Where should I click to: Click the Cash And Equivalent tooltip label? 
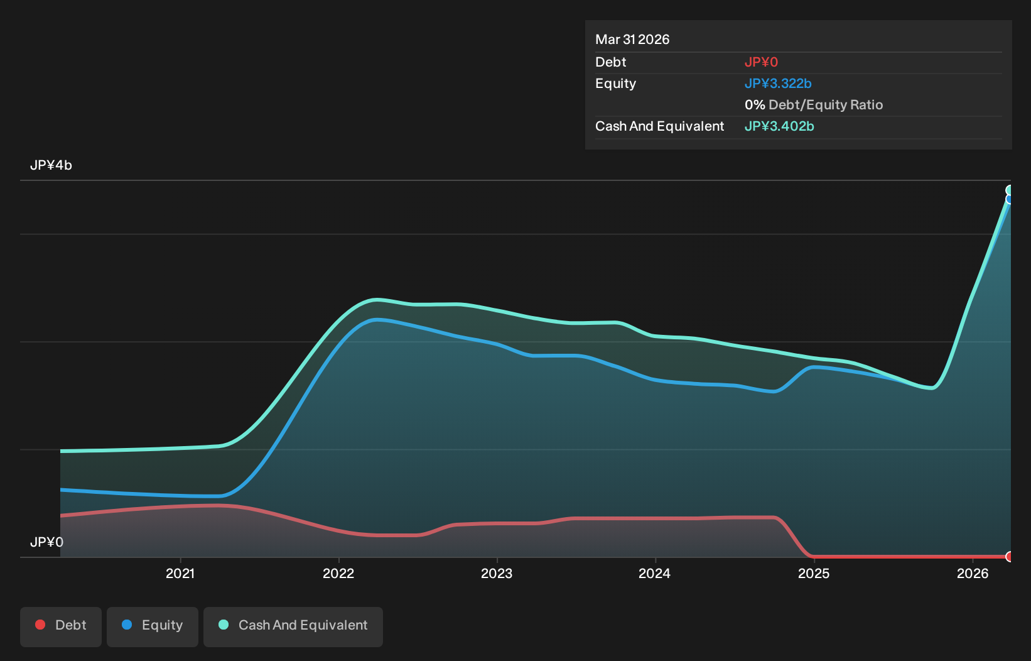click(x=659, y=126)
